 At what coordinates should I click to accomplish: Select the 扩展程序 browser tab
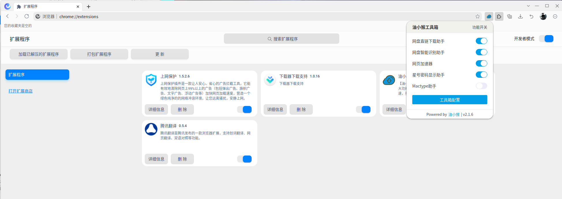(48, 6)
